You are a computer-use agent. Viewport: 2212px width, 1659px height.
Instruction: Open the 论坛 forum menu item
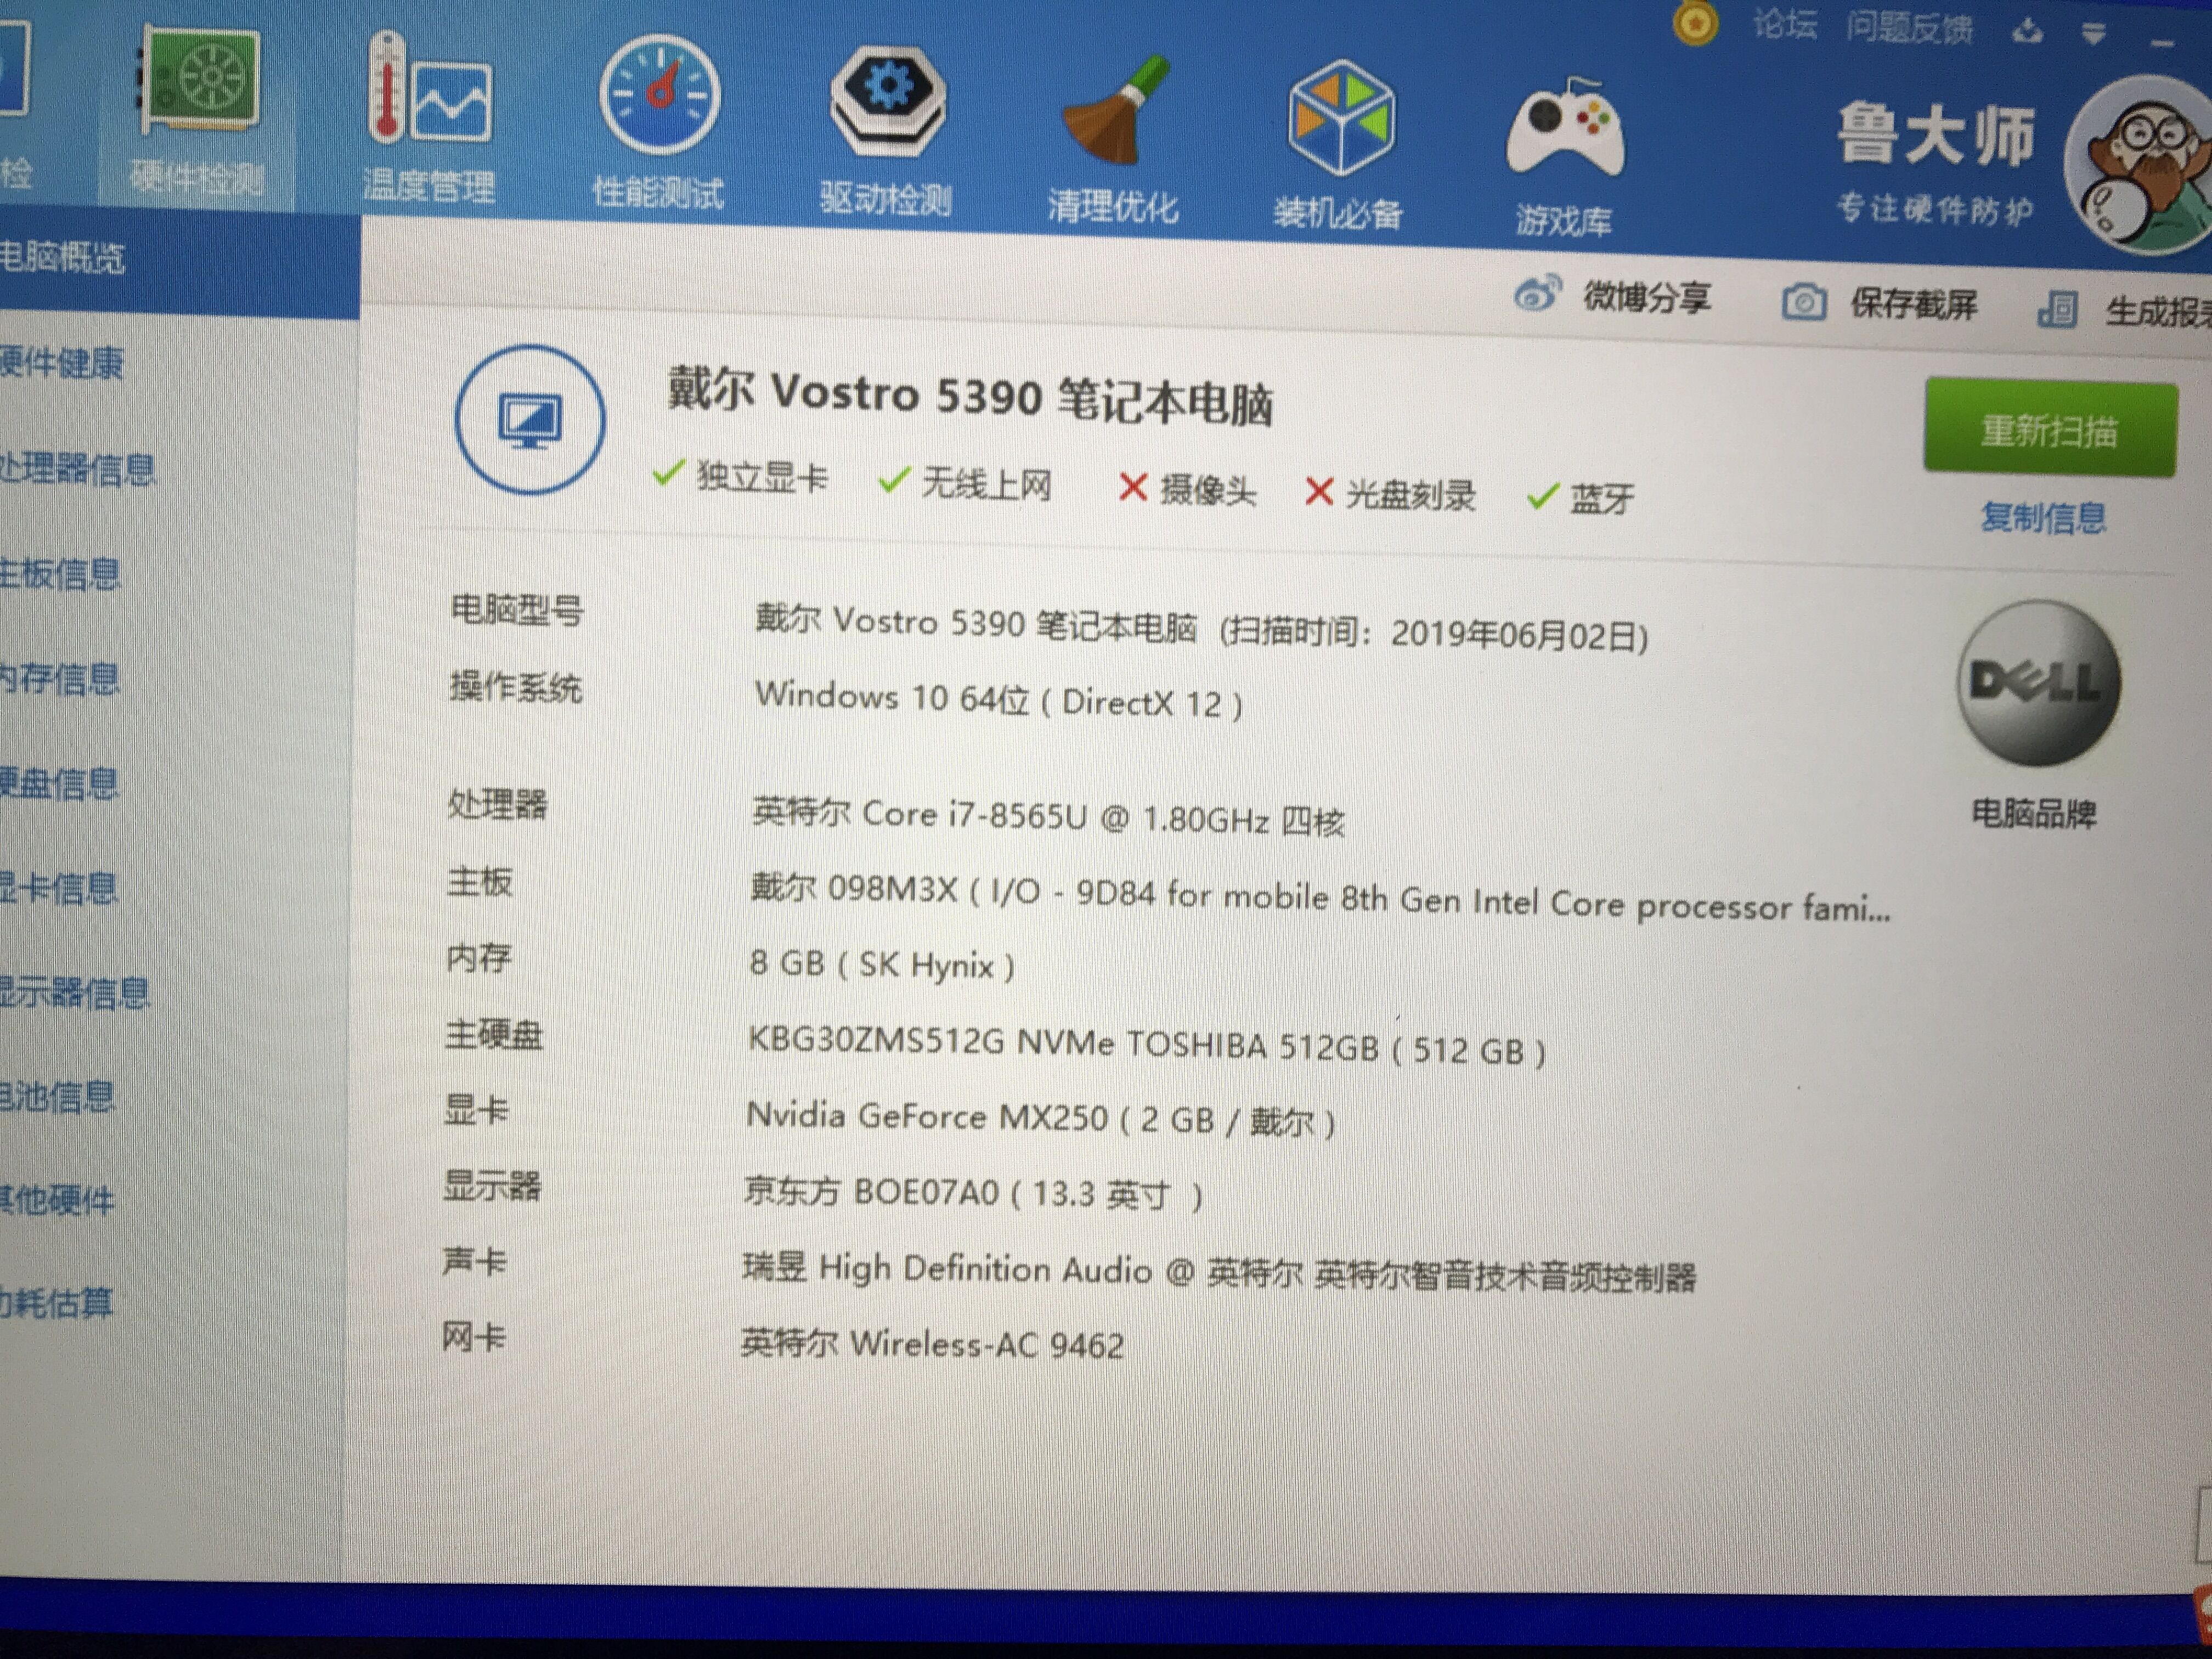[x=1785, y=25]
